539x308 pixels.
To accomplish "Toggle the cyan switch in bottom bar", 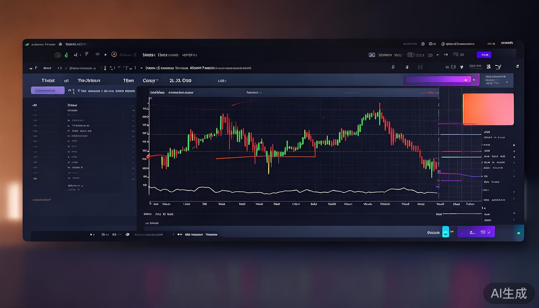I will click(446, 232).
